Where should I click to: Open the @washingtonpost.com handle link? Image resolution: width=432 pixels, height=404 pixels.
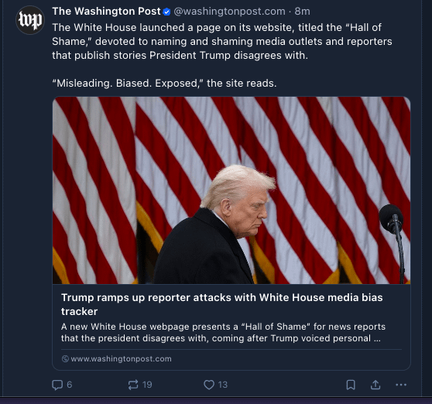tap(229, 12)
